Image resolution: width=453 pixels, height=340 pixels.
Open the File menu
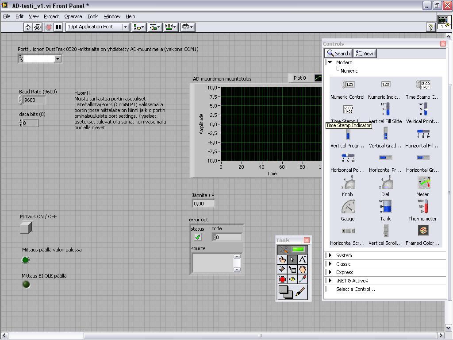[x=7, y=16]
